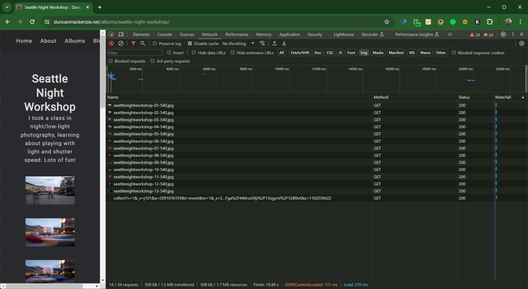Open network search with magnifier icon
The height and width of the screenshot is (289, 528).
coord(143,43)
